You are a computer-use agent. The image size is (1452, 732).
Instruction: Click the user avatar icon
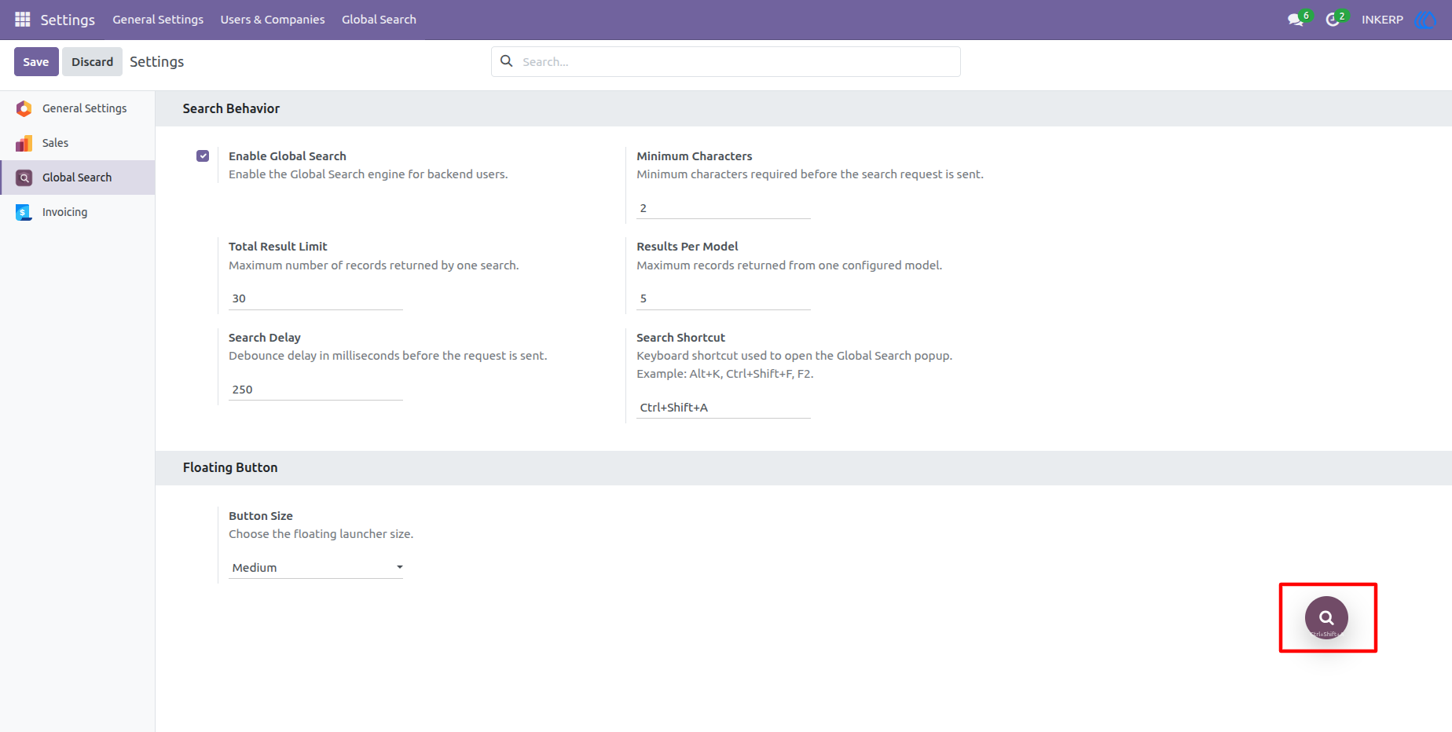(x=1424, y=20)
